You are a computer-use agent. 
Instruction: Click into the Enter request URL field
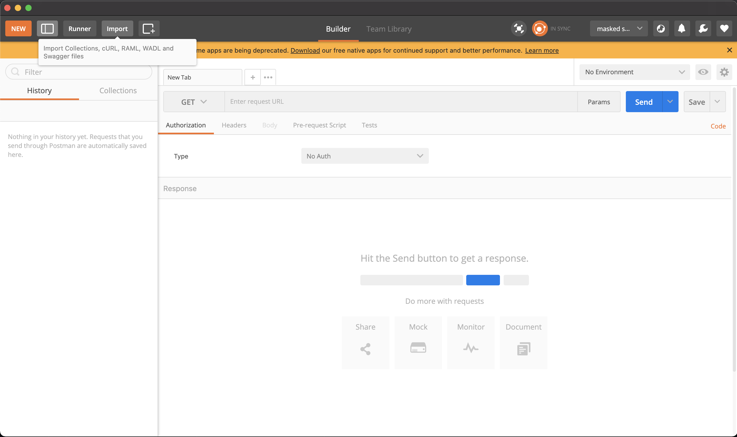point(401,102)
